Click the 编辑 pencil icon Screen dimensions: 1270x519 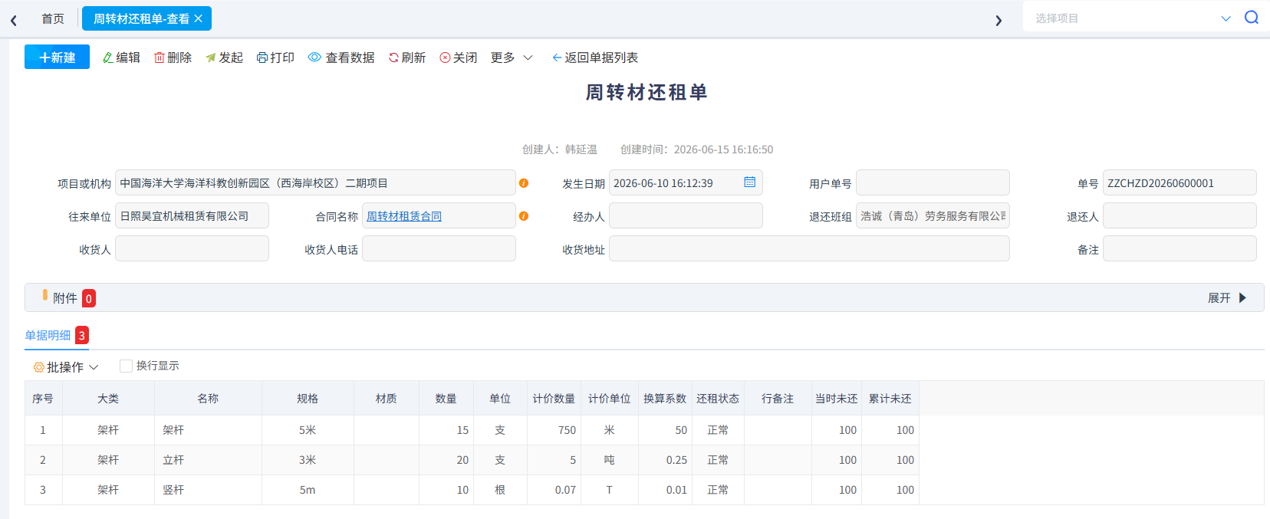coord(108,57)
